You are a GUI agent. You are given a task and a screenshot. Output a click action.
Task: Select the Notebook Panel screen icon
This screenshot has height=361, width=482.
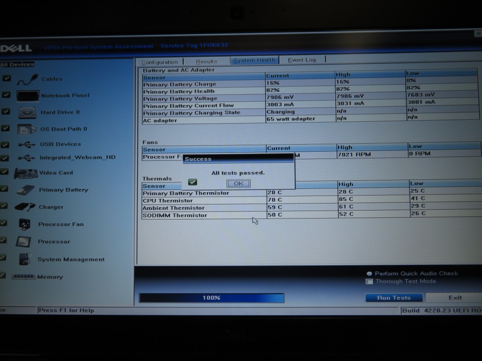point(27,95)
